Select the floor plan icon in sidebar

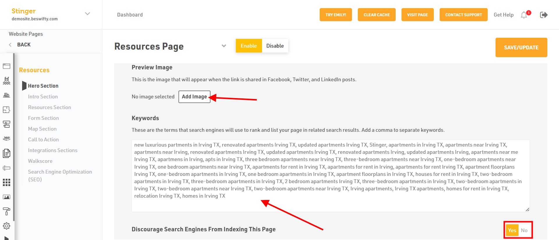coord(6,110)
